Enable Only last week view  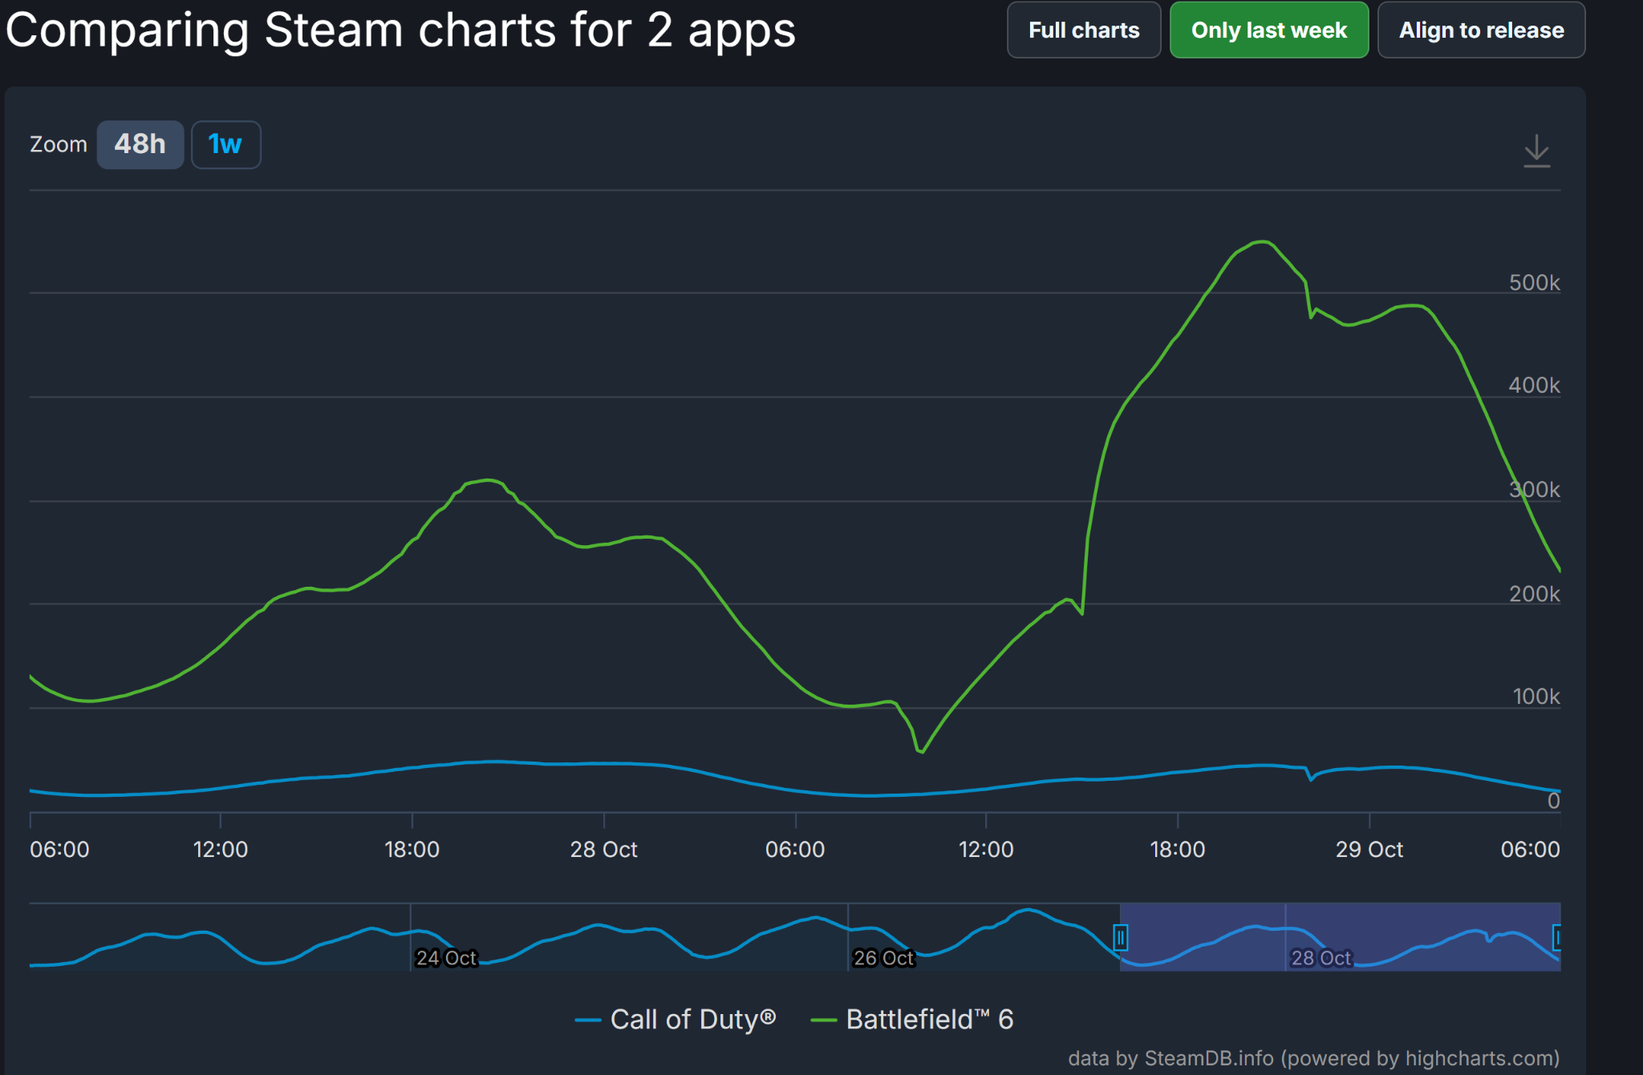(1268, 30)
